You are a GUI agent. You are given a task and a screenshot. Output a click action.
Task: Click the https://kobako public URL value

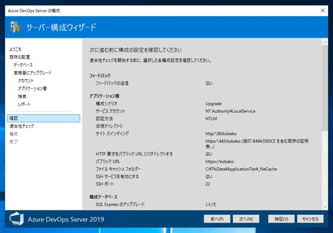point(219,161)
